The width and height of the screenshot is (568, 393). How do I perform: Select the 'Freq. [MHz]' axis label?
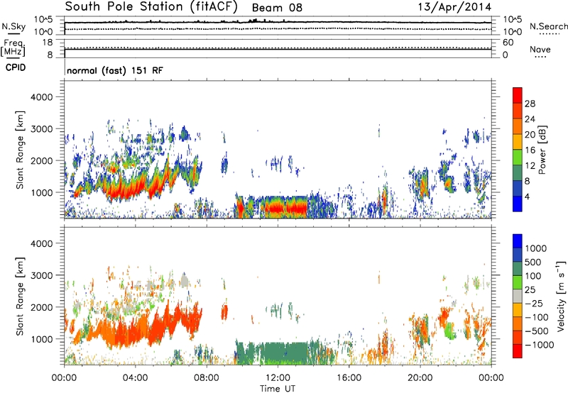pos(13,48)
